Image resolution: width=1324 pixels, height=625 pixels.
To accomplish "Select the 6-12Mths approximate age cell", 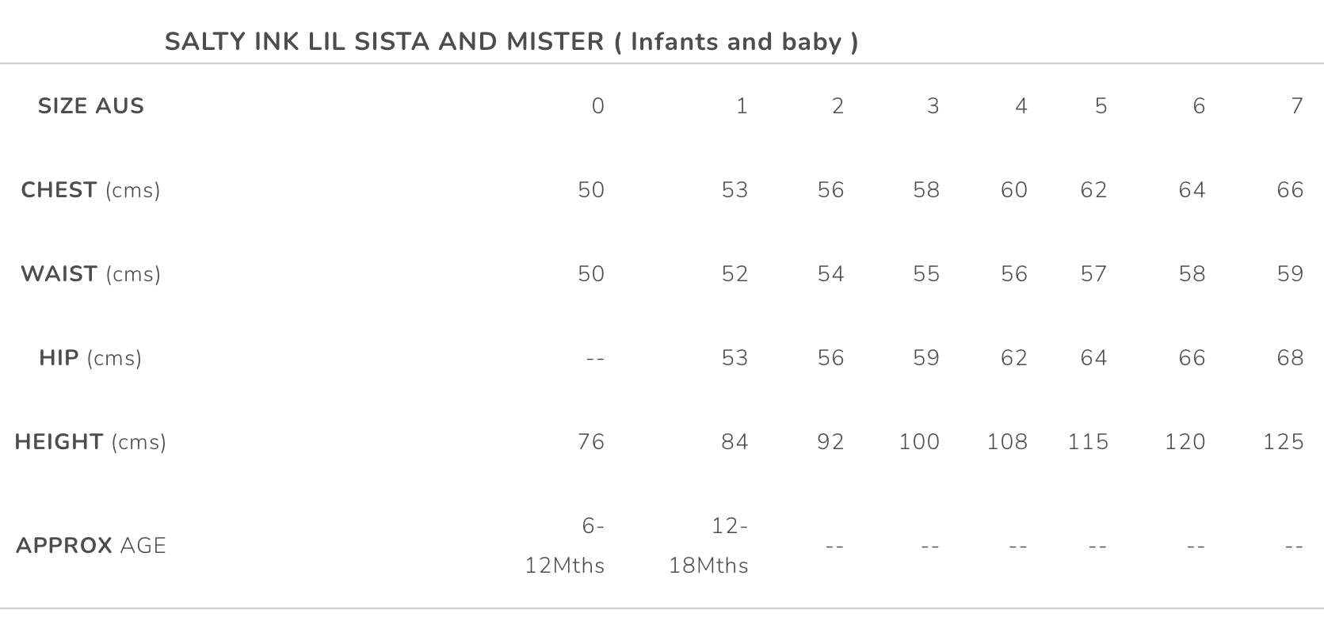I will click(565, 546).
